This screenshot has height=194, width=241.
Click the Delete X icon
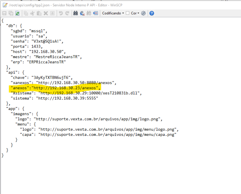pos(46,13)
